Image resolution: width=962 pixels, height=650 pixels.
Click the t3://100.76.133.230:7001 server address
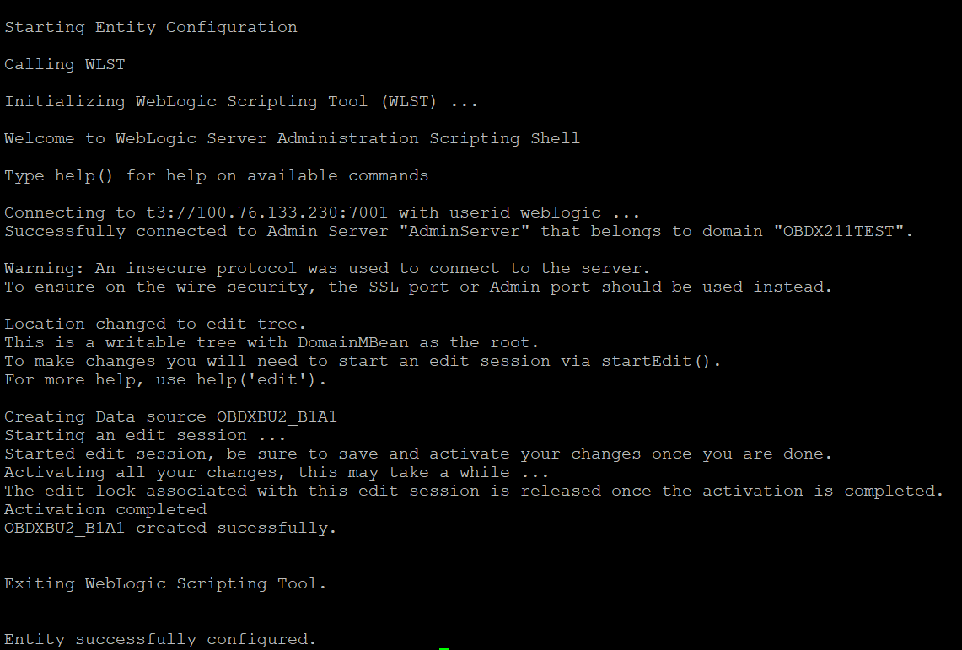(x=266, y=212)
